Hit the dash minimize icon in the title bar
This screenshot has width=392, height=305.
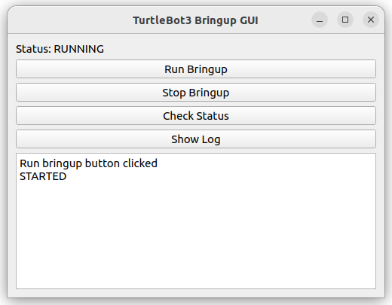tap(320, 20)
